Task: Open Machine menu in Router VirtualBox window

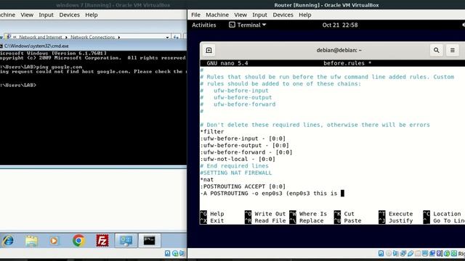Action: pyautogui.click(x=217, y=14)
